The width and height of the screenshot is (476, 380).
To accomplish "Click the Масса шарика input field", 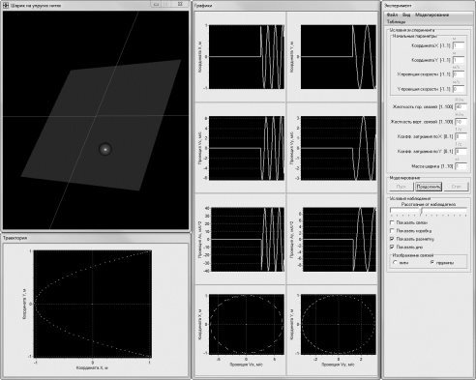I will [461, 166].
